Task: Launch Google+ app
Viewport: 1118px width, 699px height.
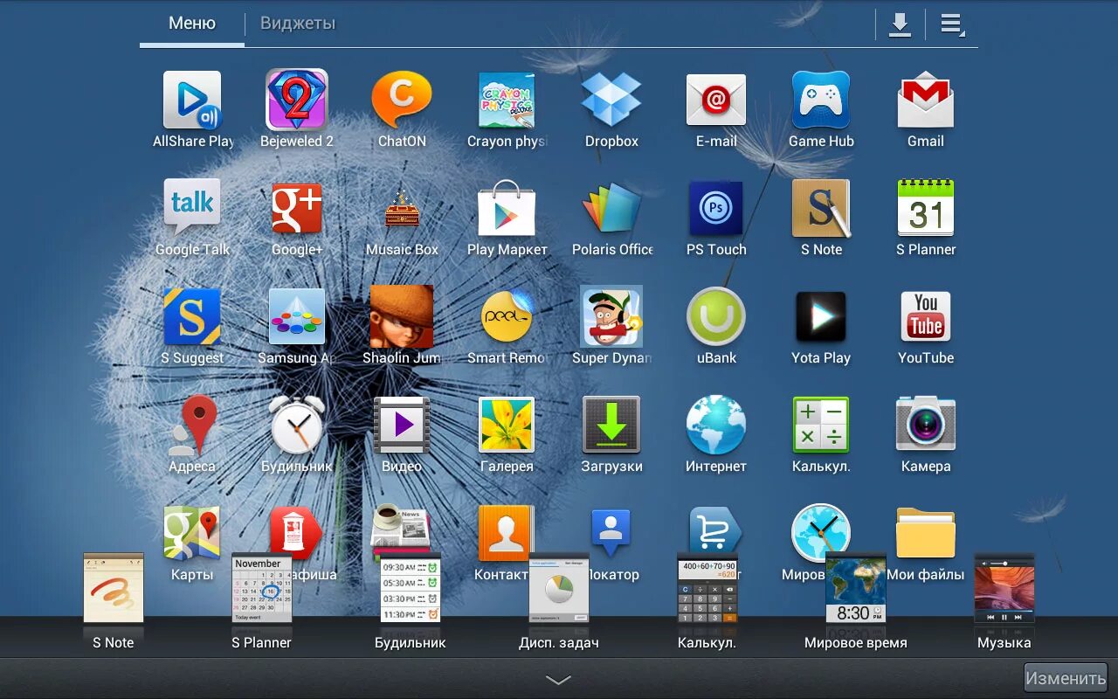Action: 297,208
